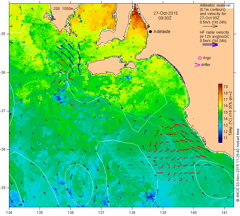This screenshot has width=240, height=216.
Task: Click the Adelaide city label
Action: 162,31
